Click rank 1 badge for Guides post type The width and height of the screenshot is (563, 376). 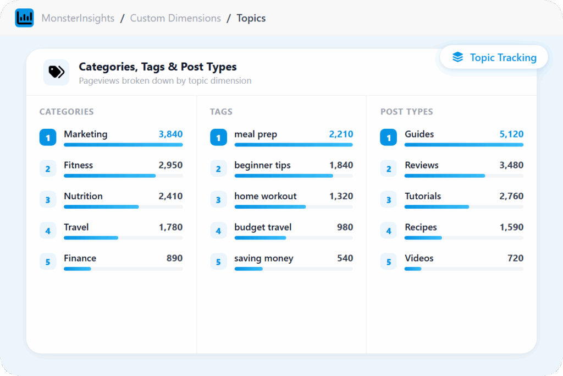tap(389, 138)
